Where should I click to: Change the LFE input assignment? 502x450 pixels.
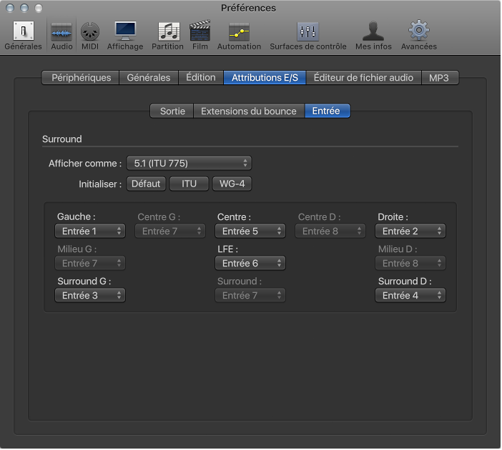[250, 264]
